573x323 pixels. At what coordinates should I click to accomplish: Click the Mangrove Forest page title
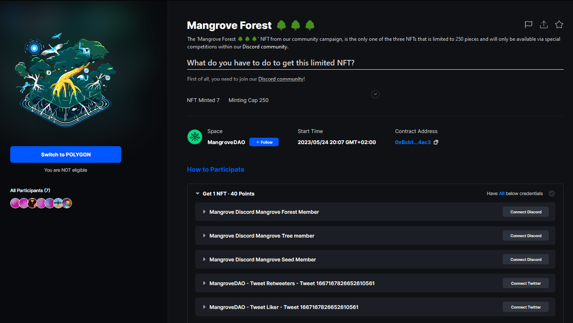(229, 25)
